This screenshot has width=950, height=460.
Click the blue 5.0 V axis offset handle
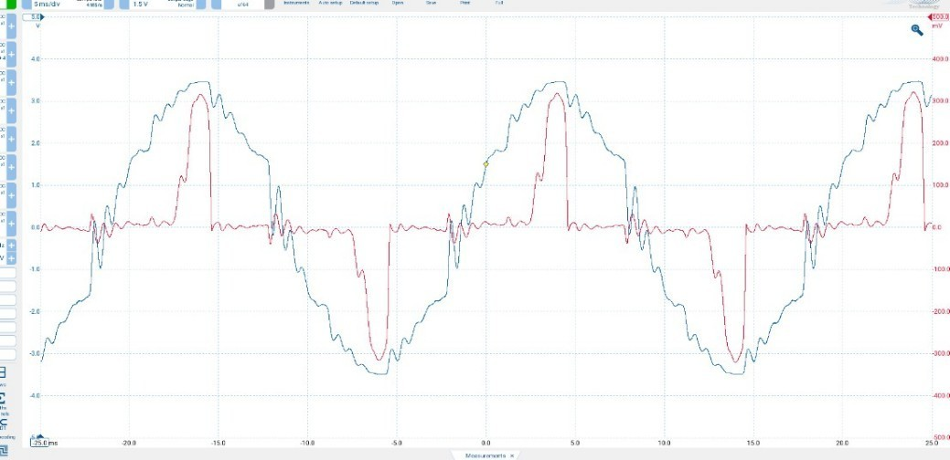(x=35, y=17)
